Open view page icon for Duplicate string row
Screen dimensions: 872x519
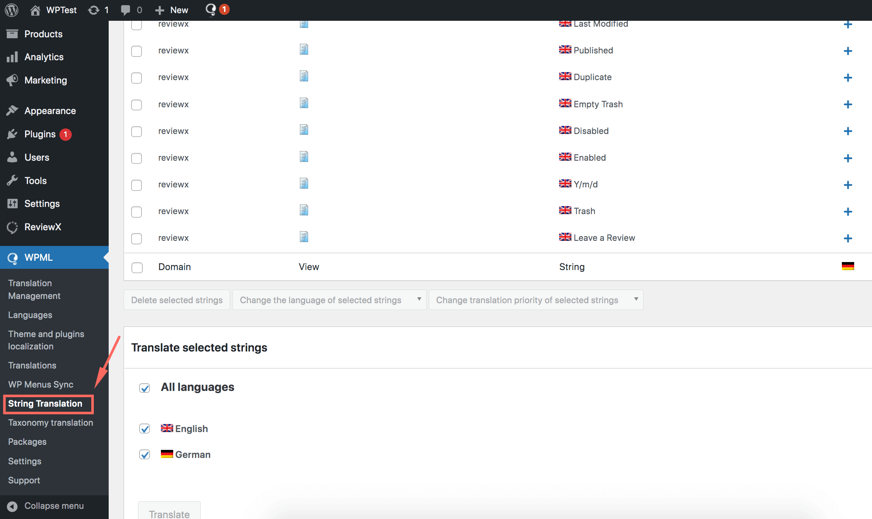pos(304,76)
